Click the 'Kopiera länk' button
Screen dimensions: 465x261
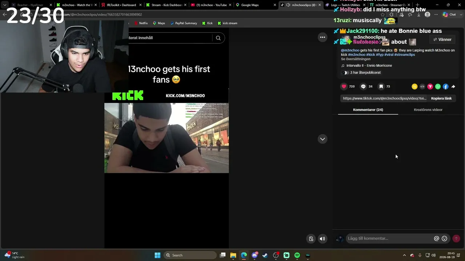(x=441, y=98)
